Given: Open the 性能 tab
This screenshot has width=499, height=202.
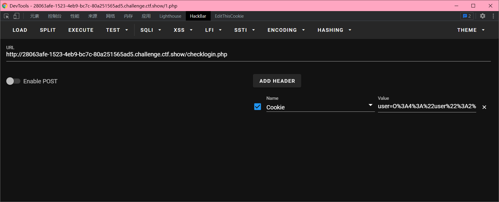Looking at the screenshot, I should tap(75, 16).
